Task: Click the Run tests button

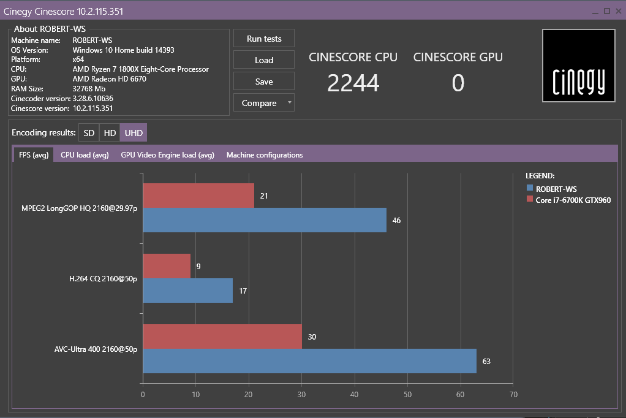Action: (x=264, y=39)
